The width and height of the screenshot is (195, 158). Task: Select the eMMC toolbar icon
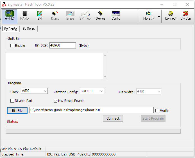[x=10, y=16]
